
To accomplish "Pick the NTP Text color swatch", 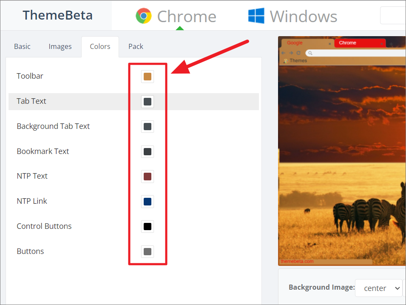I will point(148,177).
